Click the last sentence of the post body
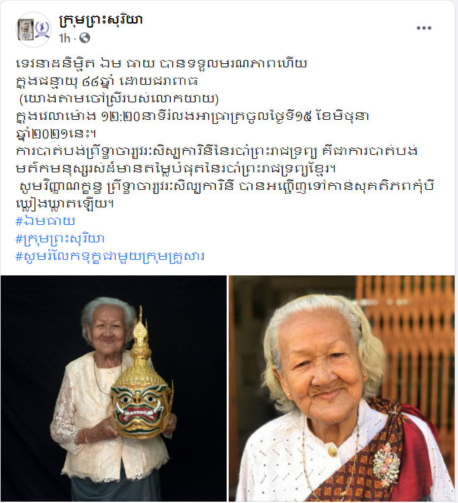Screen dimensions: 458x503 225,195
